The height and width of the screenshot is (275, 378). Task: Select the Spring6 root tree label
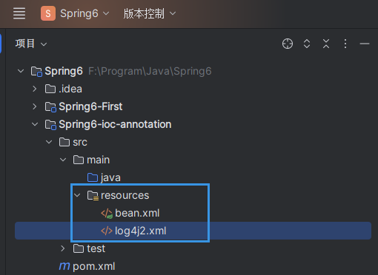[64, 72]
